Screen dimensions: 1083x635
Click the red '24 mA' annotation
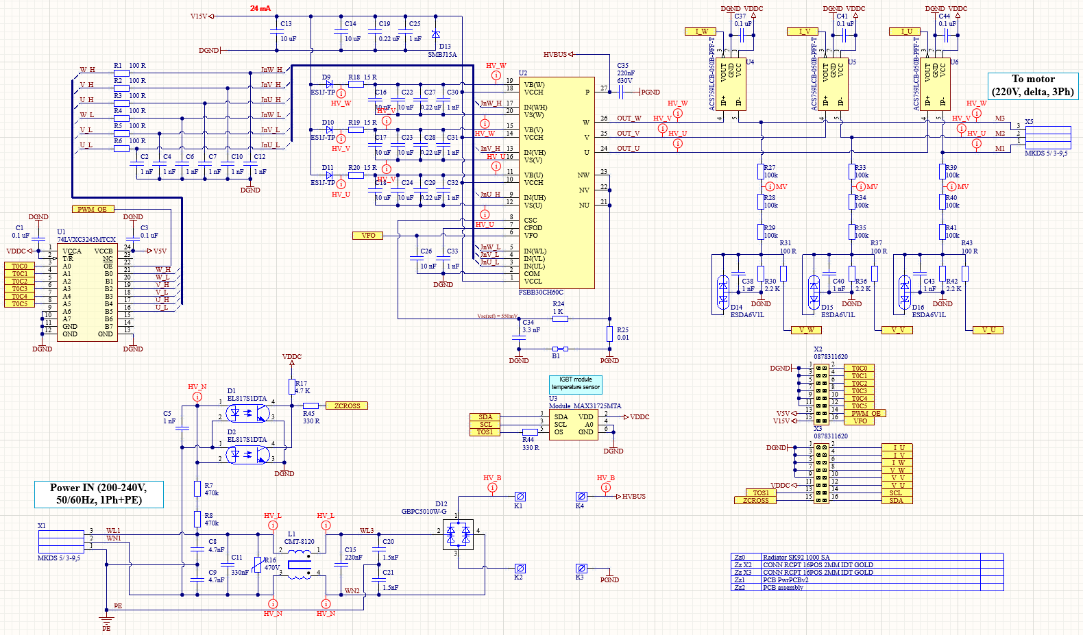[260, 8]
